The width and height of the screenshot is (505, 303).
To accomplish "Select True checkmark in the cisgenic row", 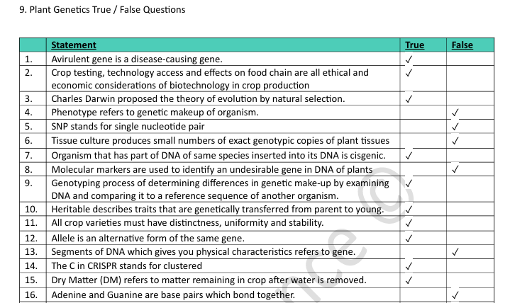I will pos(409,155).
